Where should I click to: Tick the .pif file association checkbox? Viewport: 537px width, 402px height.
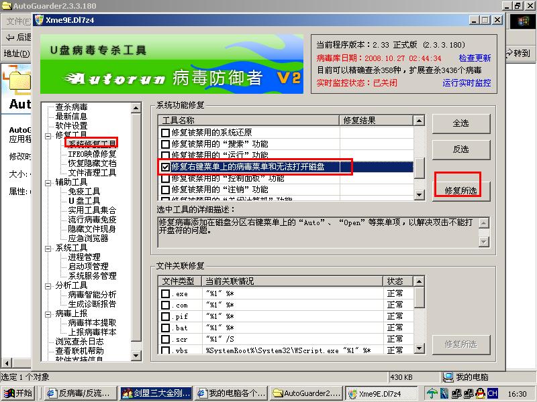coord(165,316)
